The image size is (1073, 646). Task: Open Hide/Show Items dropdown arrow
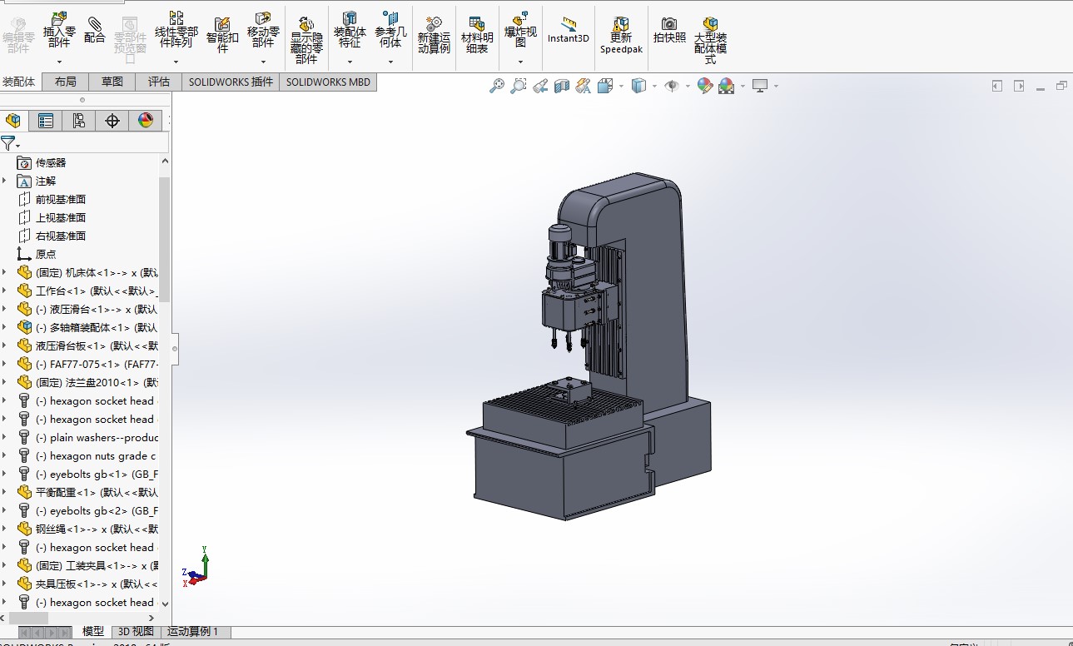pyautogui.click(x=688, y=86)
